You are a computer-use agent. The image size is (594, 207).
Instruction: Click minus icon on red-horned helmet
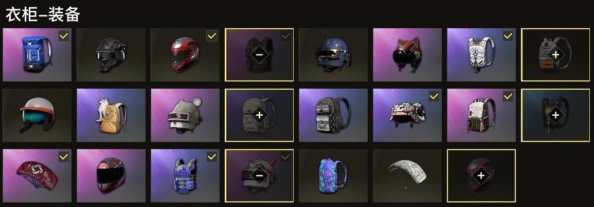(x=259, y=176)
